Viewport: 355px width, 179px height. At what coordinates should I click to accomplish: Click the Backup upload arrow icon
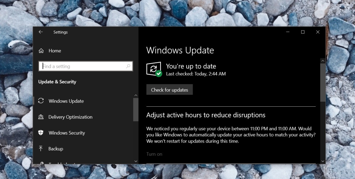tap(41, 148)
